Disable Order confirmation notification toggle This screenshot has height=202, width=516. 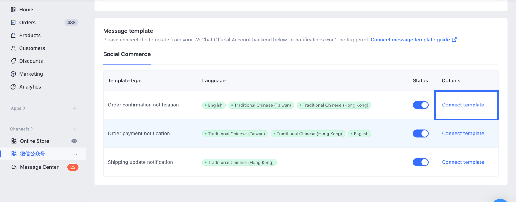[x=420, y=105]
